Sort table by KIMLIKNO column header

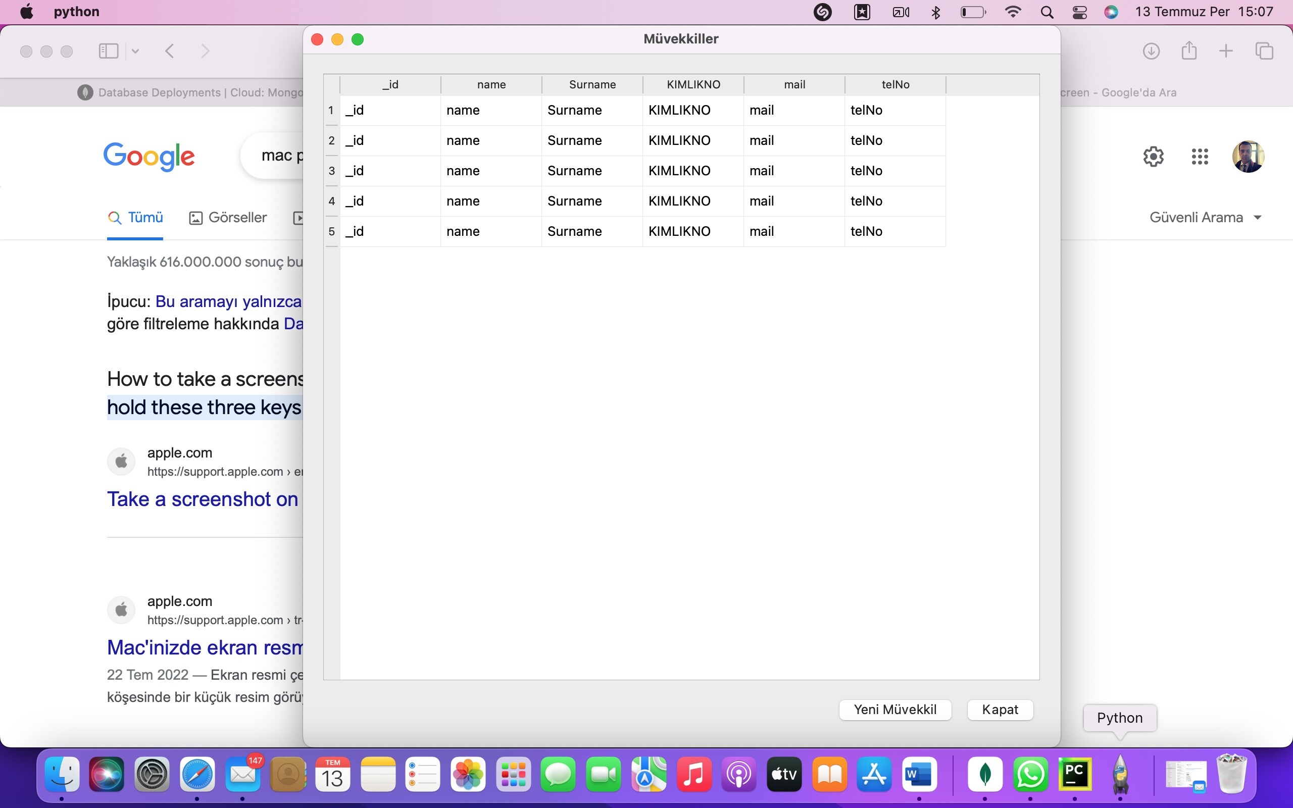coord(693,84)
